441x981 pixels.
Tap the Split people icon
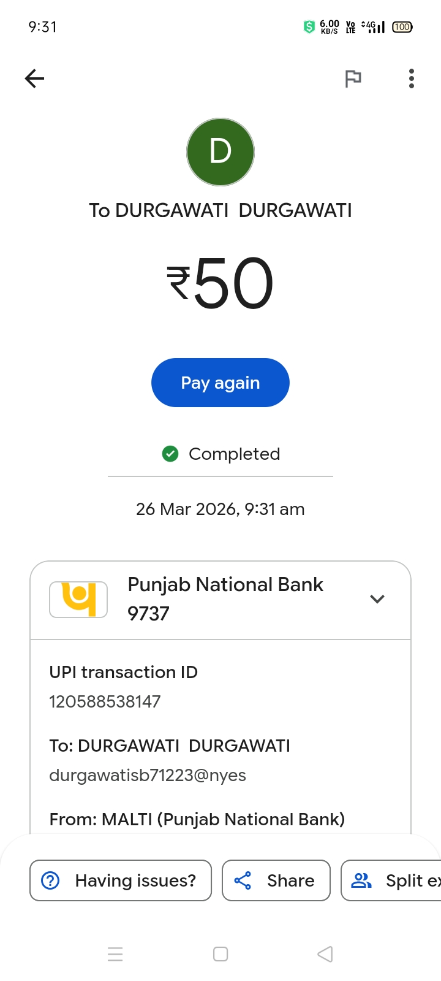[x=361, y=880]
